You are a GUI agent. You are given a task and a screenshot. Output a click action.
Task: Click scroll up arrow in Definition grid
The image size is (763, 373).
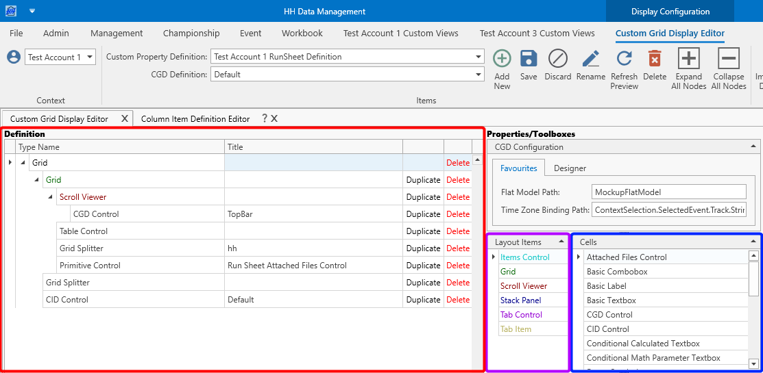(x=477, y=159)
